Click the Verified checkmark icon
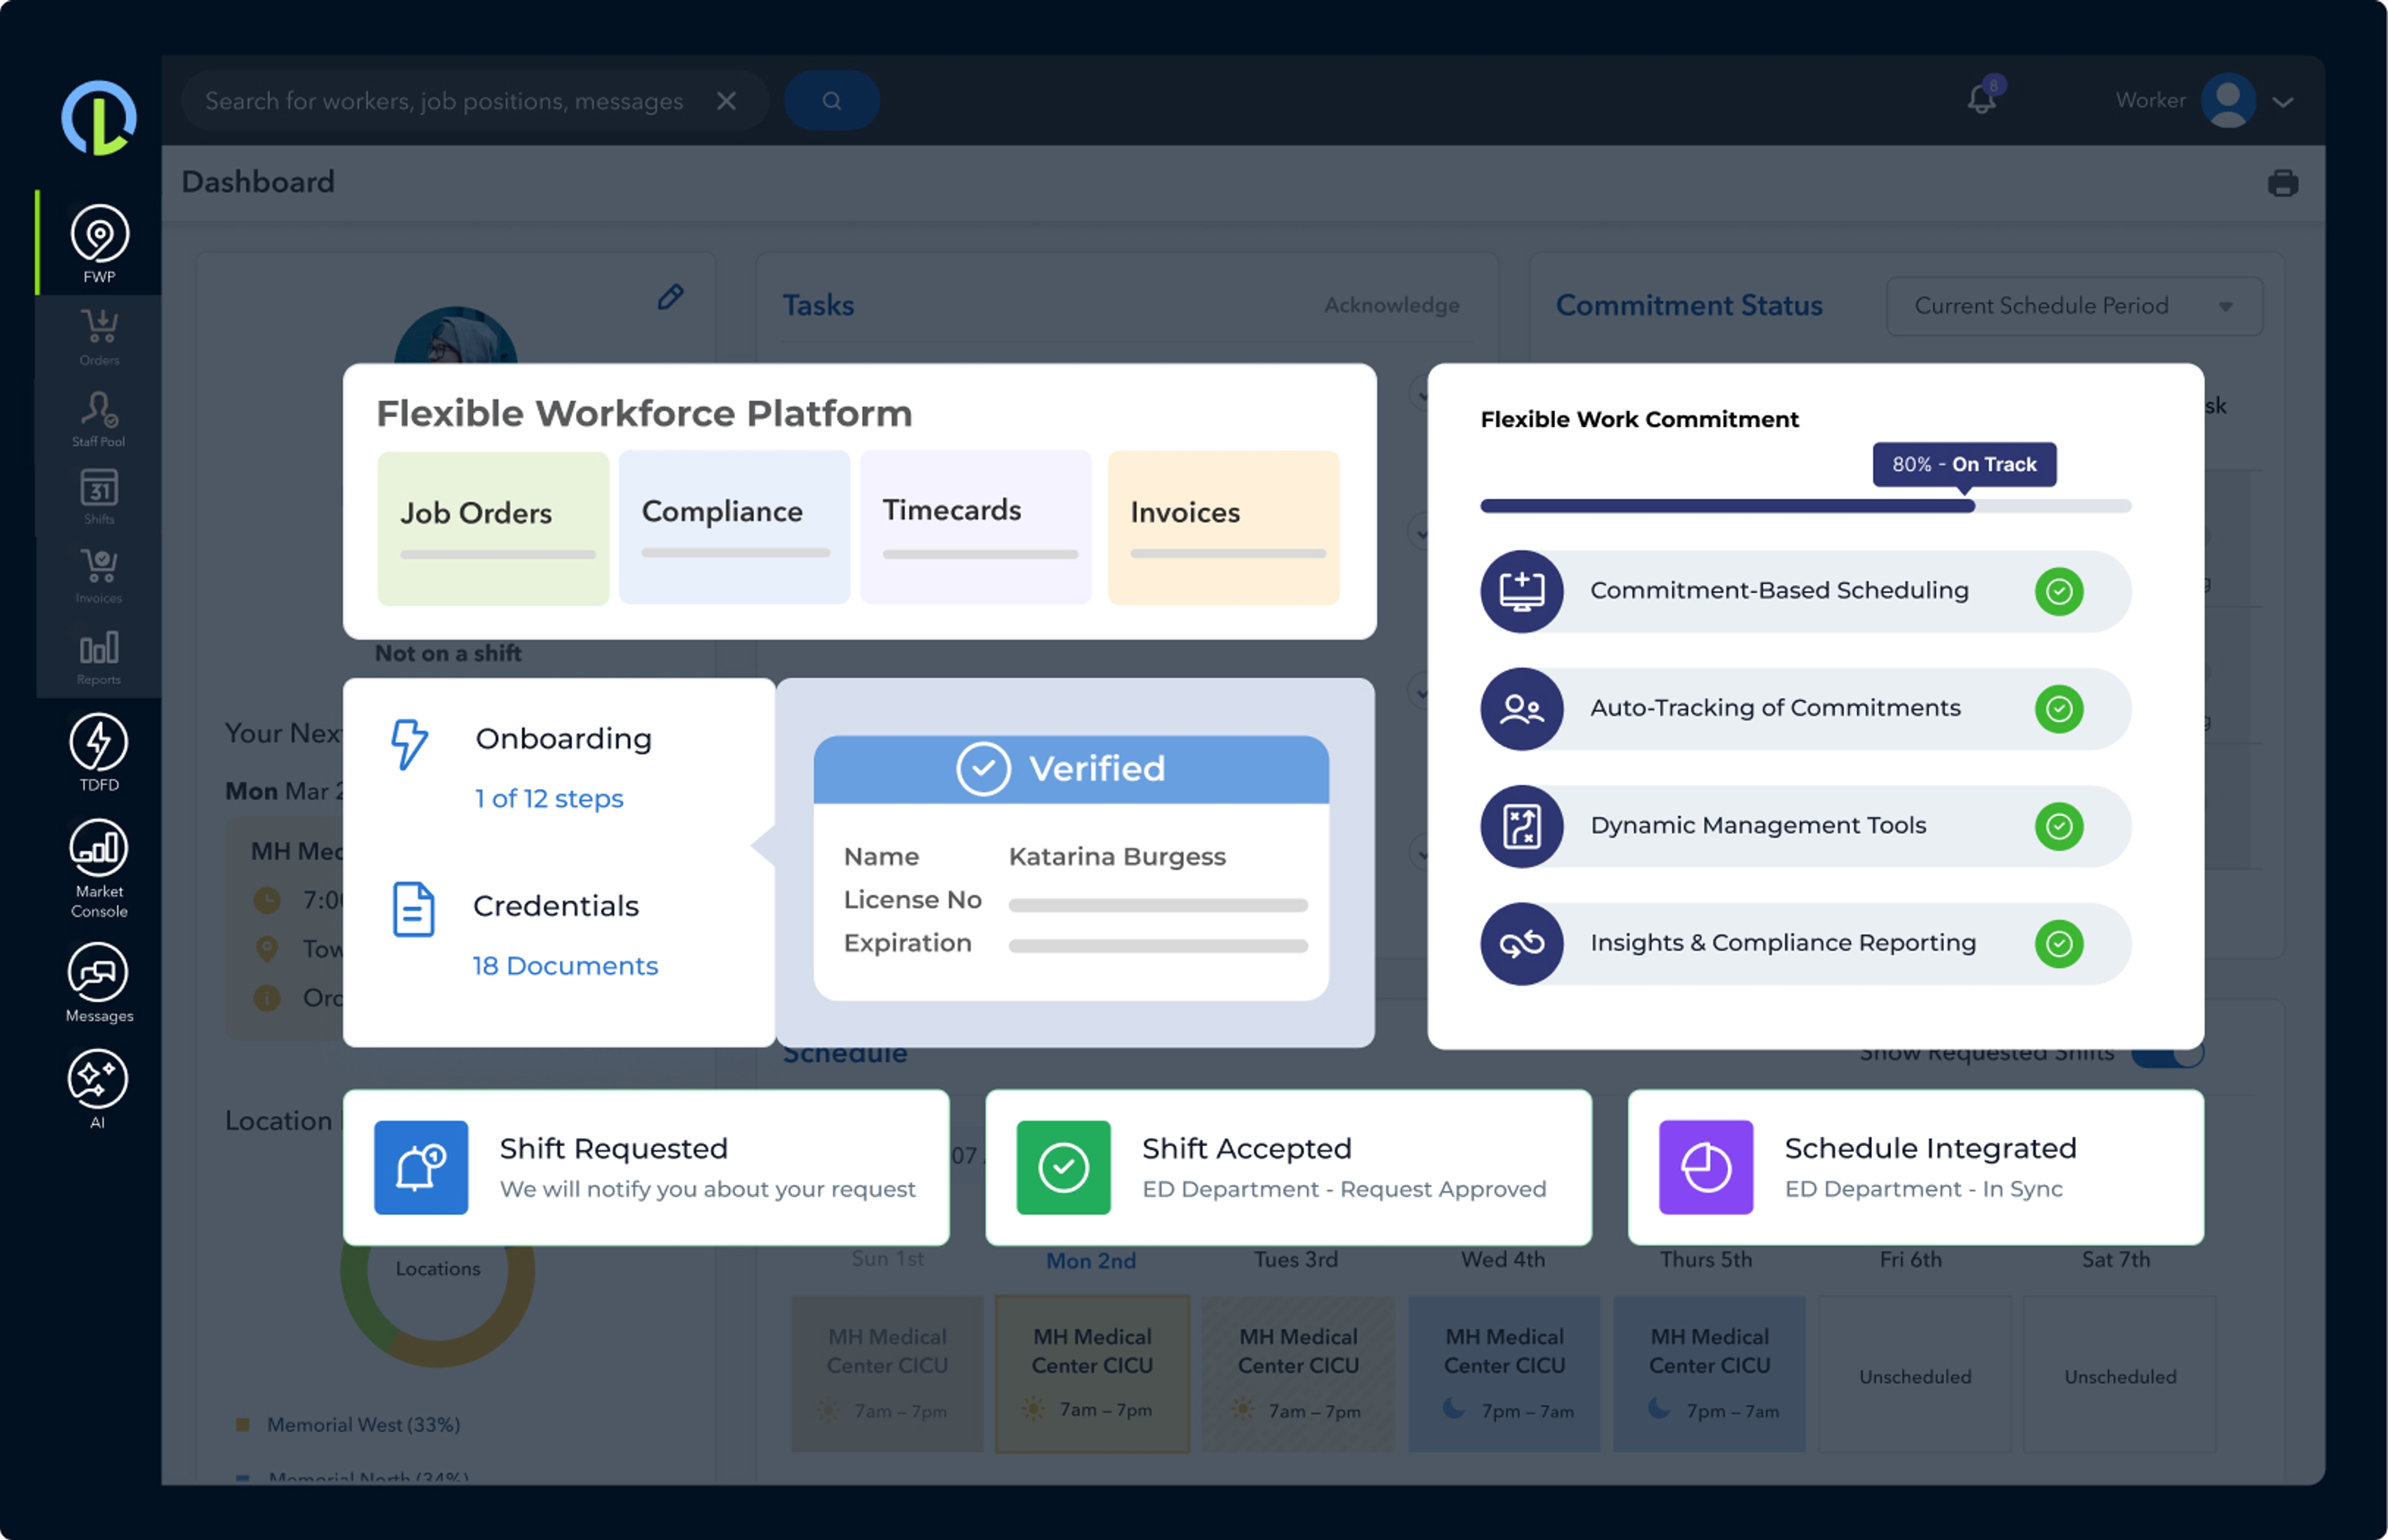 tap(984, 769)
